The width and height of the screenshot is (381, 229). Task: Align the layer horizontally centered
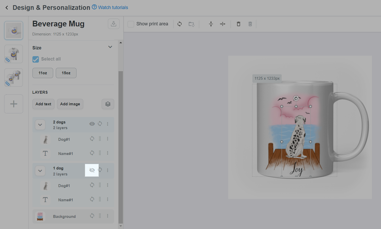pyautogui.click(x=223, y=24)
